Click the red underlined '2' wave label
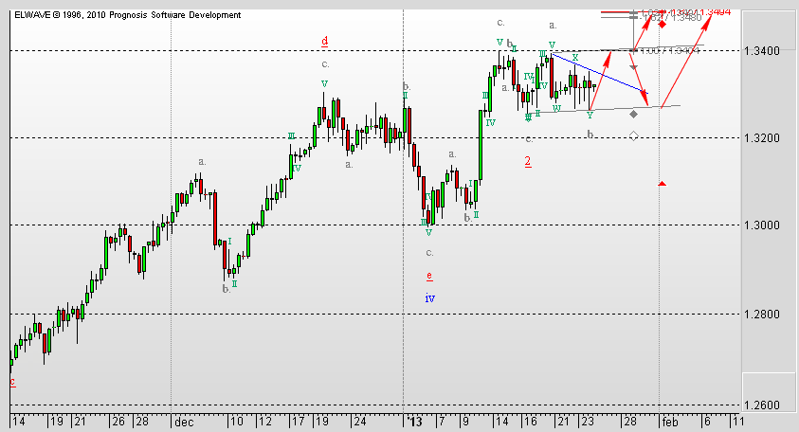 [x=527, y=161]
